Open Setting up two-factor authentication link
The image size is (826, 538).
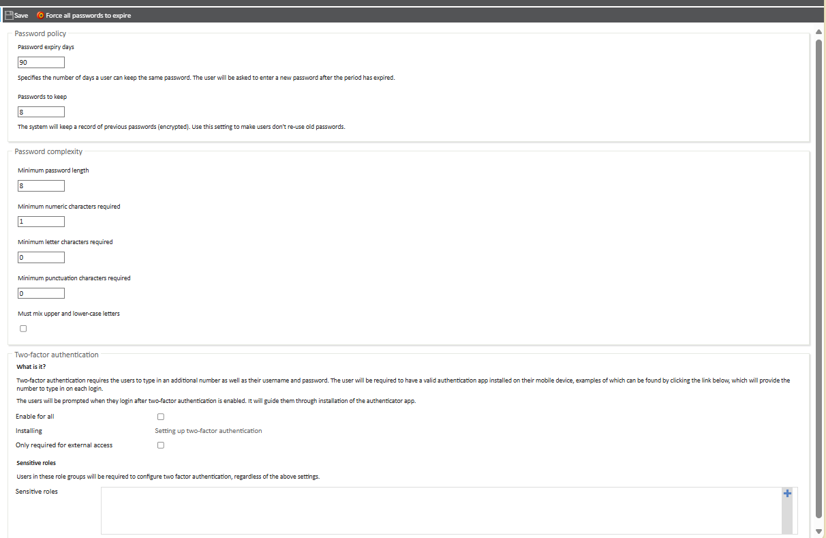(x=208, y=431)
